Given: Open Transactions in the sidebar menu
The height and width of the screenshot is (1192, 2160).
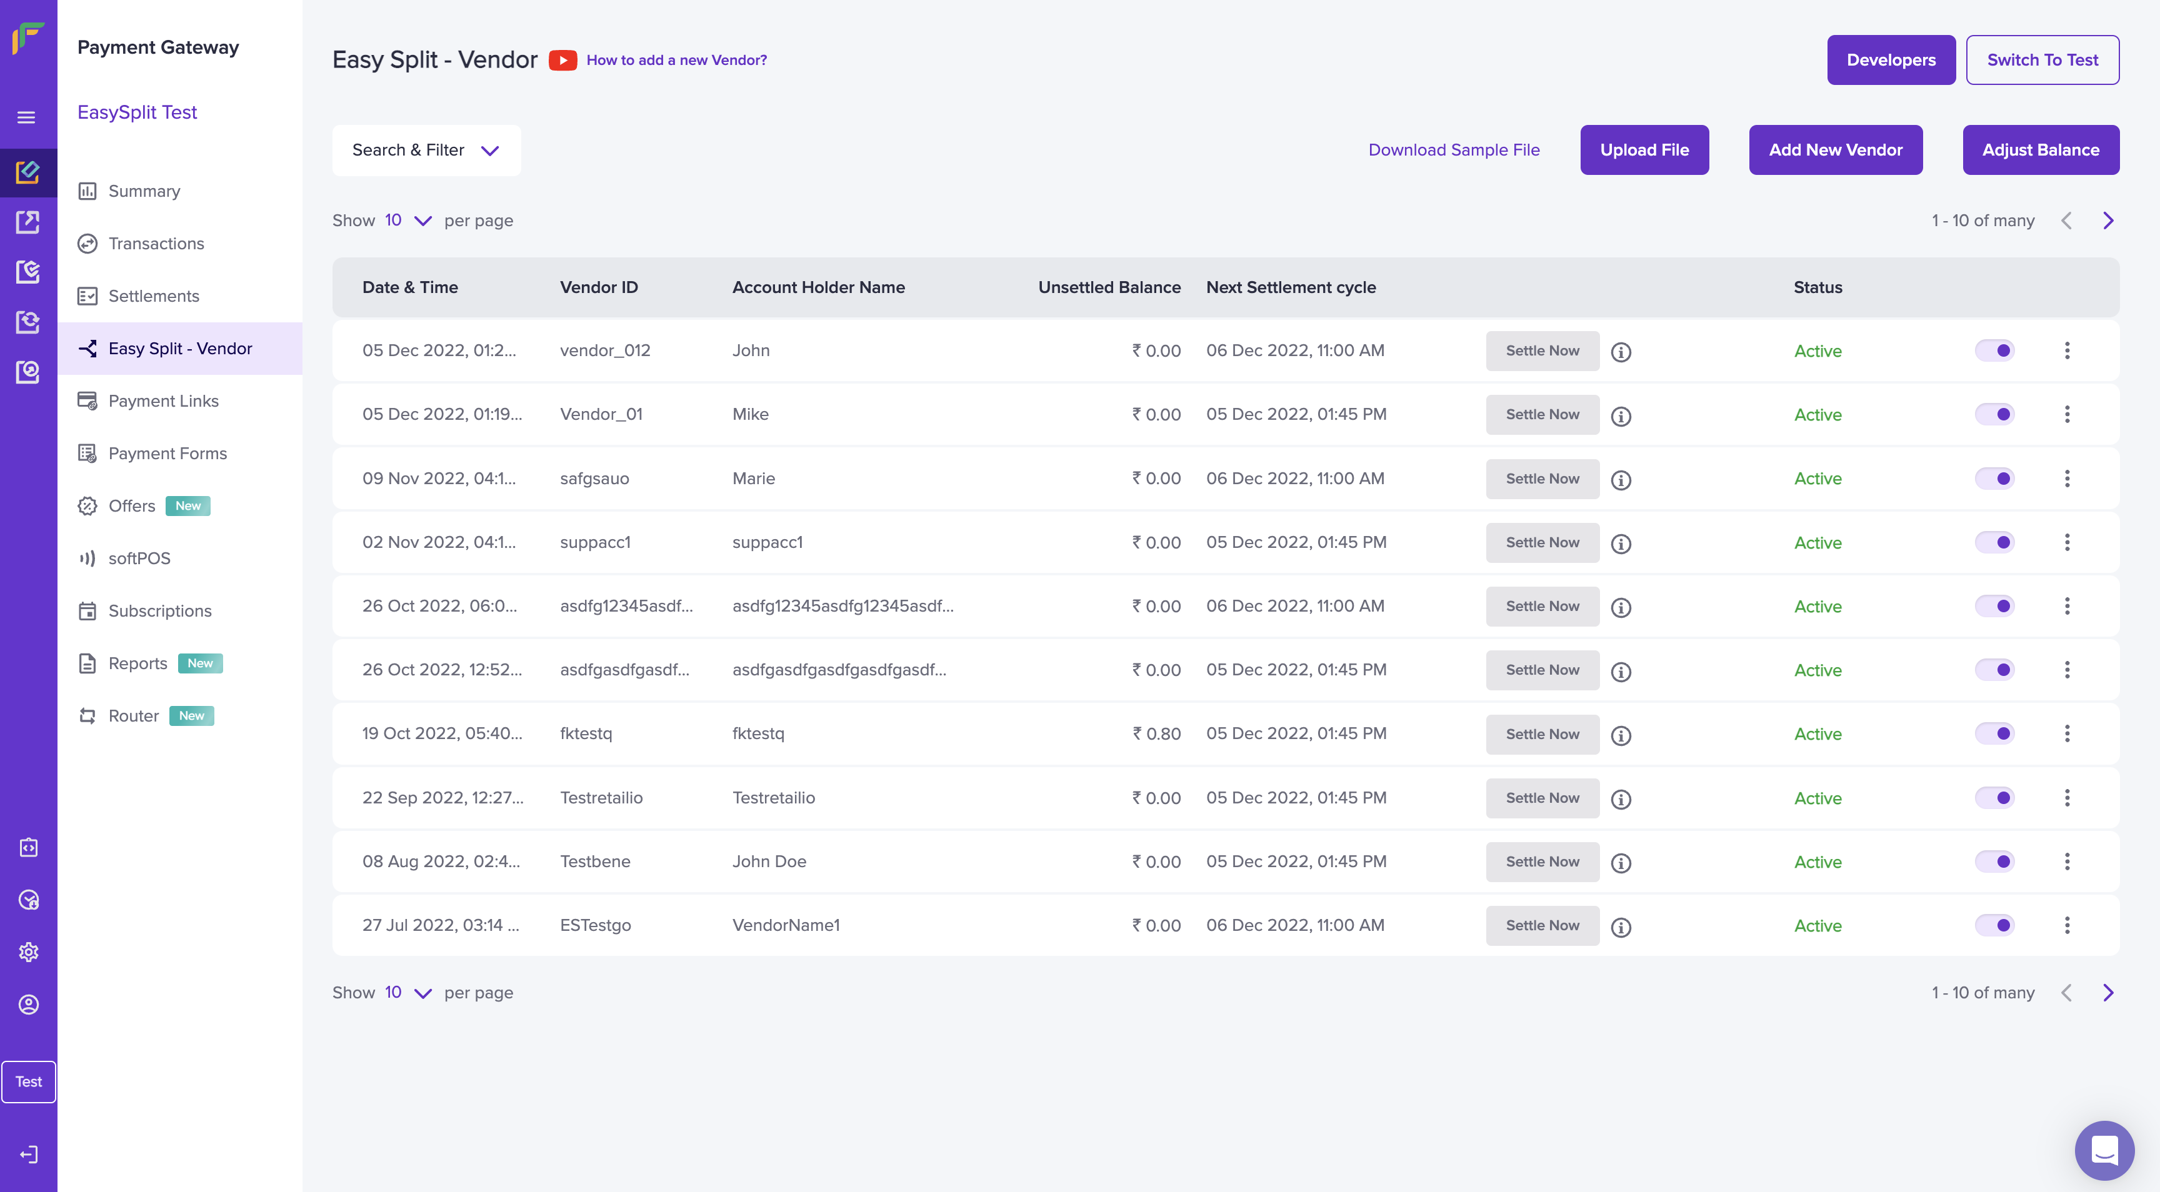Looking at the screenshot, I should (x=156, y=243).
